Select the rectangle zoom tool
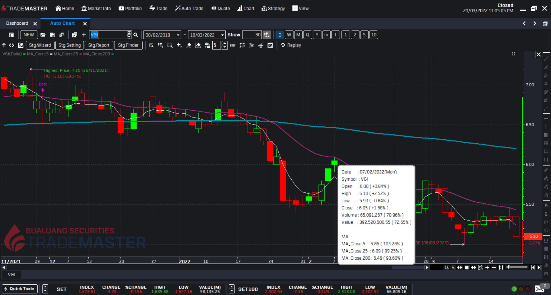The width and height of the screenshot is (551, 295). point(170,45)
